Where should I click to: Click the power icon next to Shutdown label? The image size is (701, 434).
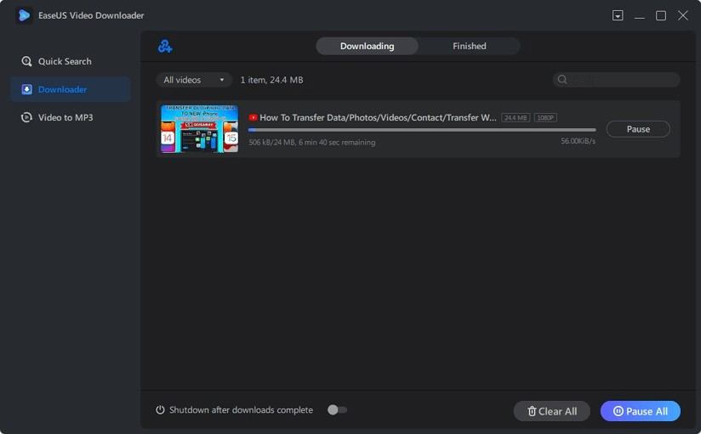point(160,410)
